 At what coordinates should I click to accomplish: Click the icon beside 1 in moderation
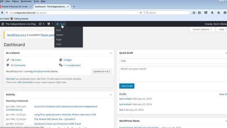(61, 65)
